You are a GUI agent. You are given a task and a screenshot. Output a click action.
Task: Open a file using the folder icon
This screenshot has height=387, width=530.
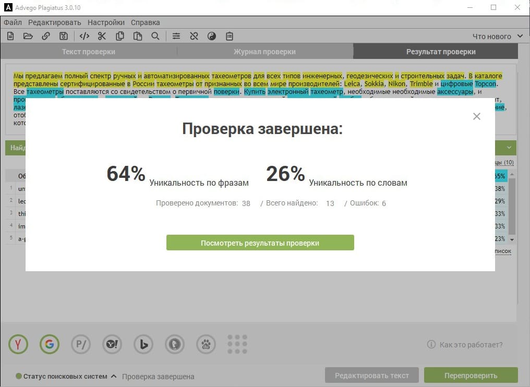coord(28,36)
